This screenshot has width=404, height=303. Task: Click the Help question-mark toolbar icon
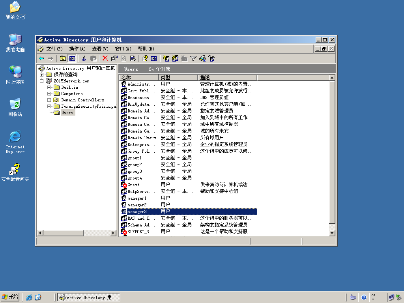coord(144,58)
